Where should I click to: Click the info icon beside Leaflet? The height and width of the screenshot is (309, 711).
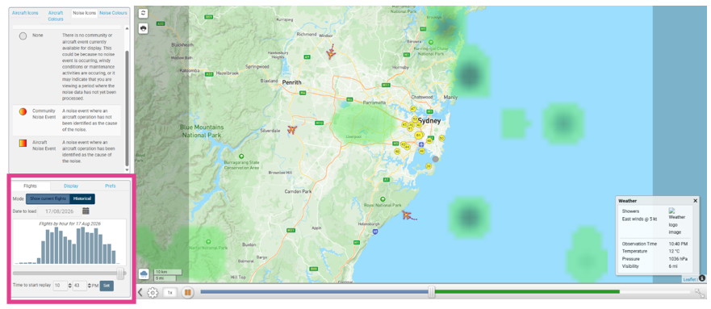702,278
